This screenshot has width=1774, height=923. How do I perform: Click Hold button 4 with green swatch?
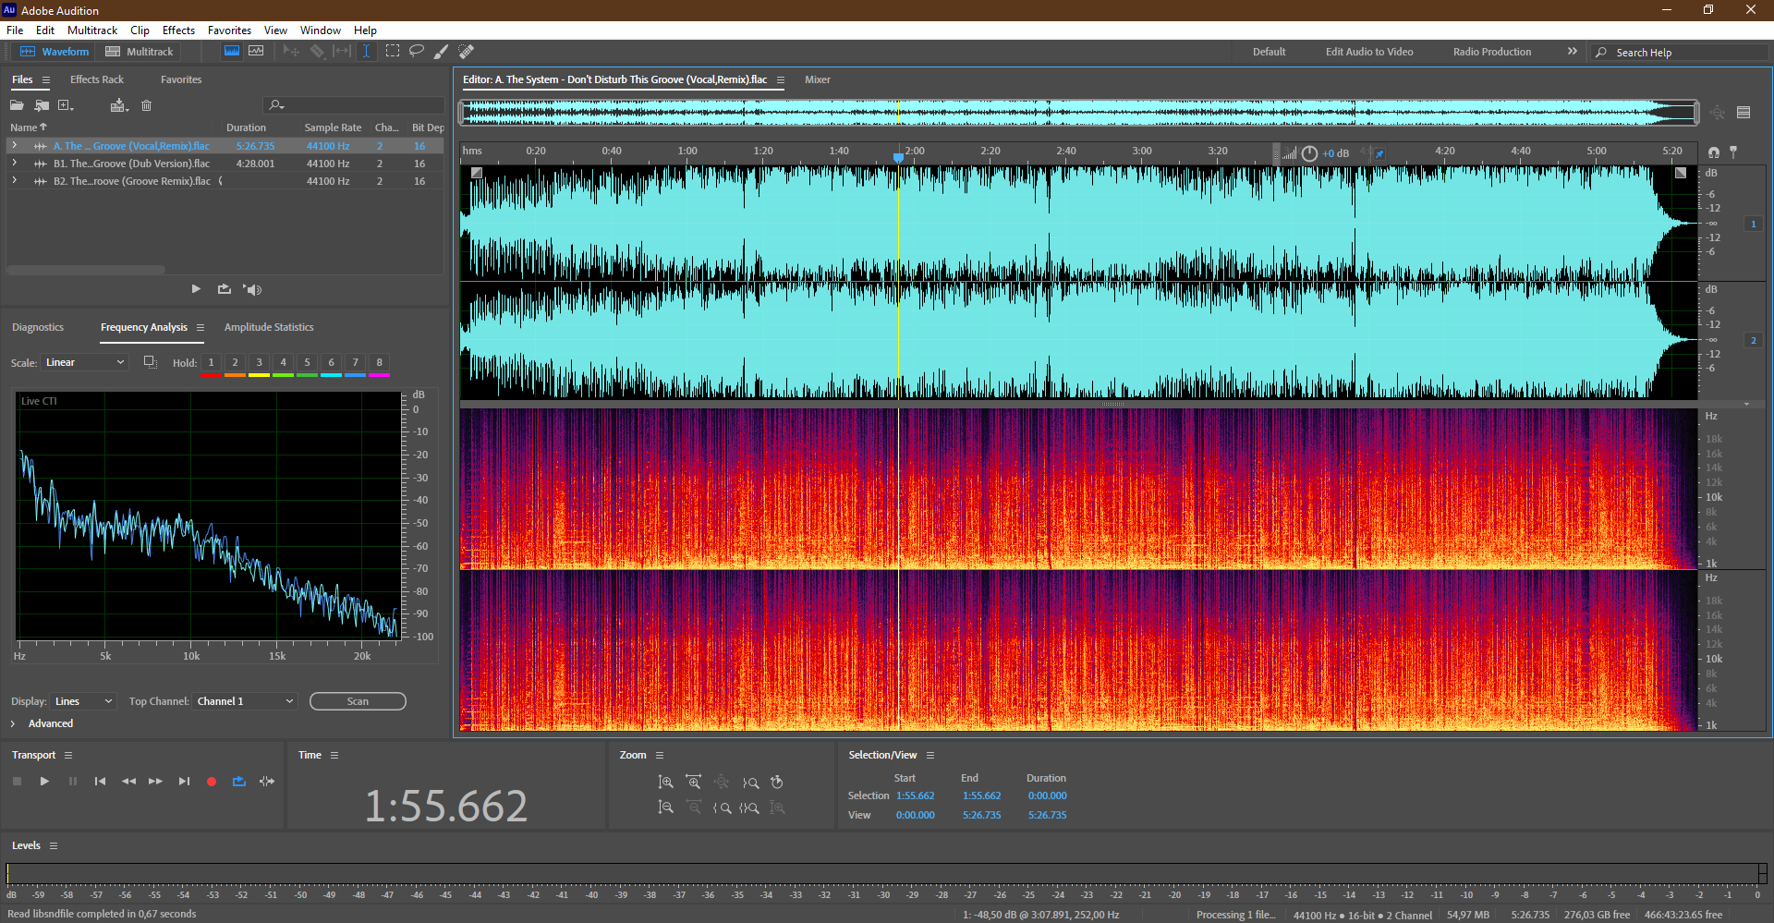[283, 364]
